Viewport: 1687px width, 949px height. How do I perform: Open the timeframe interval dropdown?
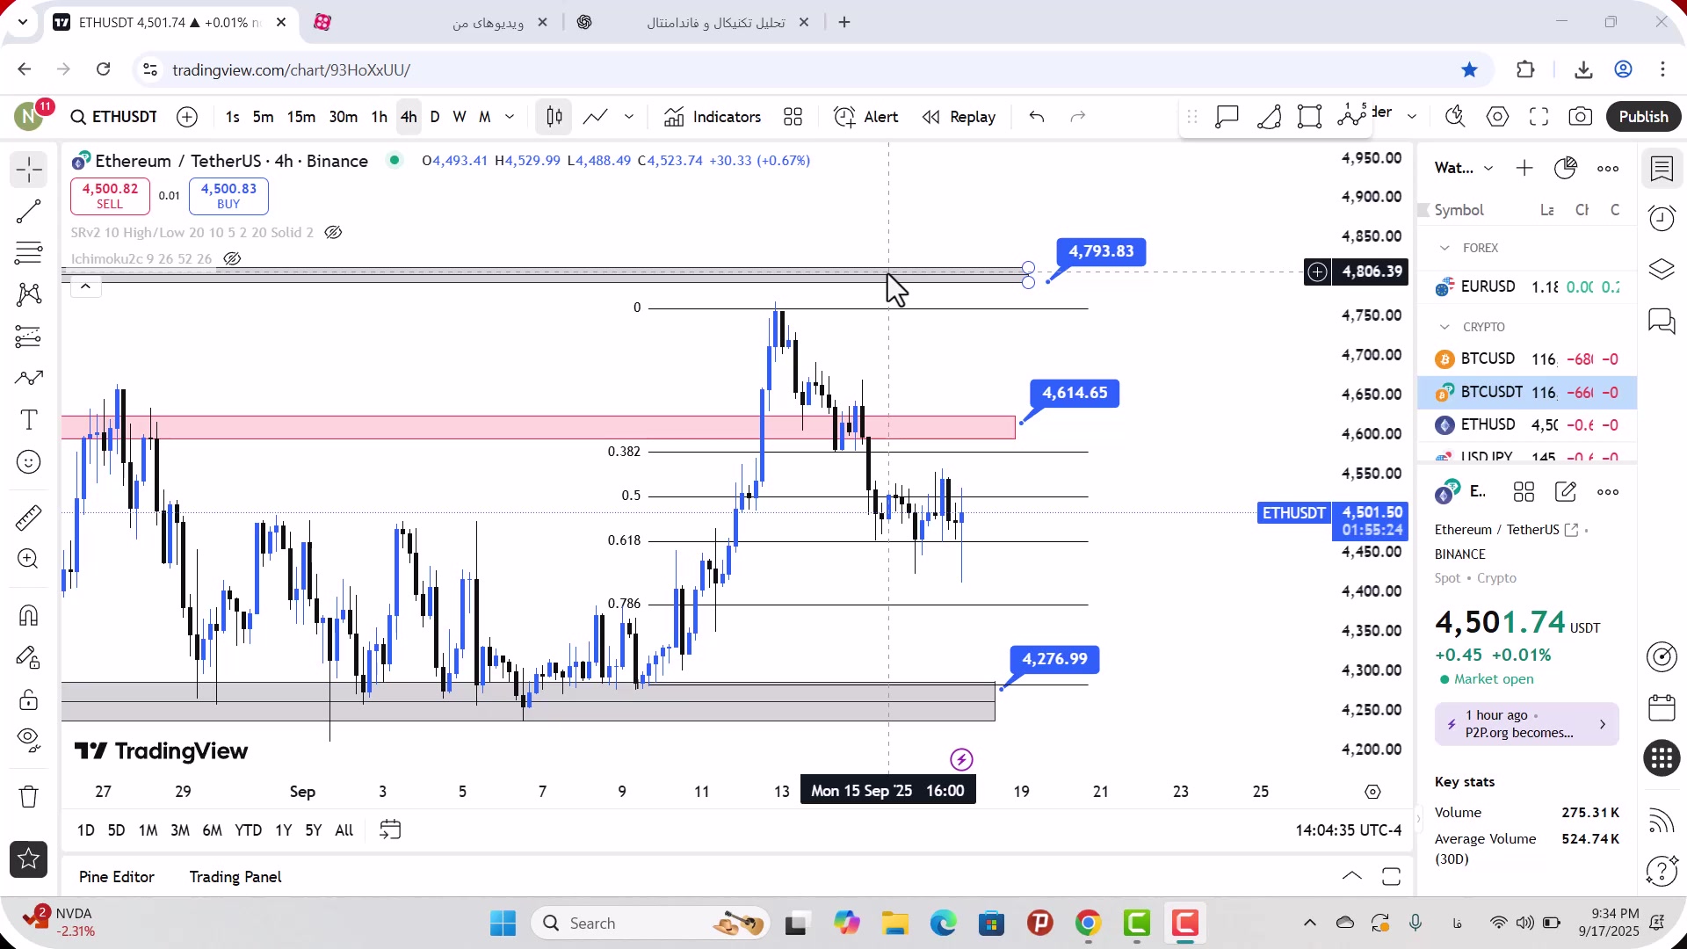510,117
